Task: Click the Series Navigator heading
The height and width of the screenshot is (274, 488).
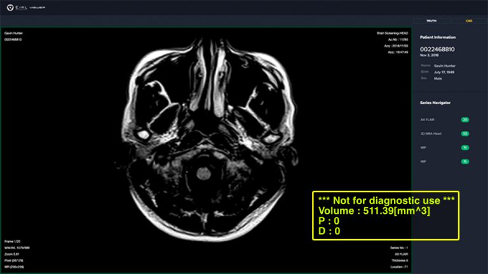Action: [435, 103]
